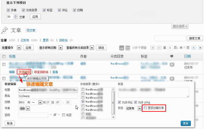The image size is (204, 129).
Task: Uncheck 允许评论 in quick edit
Action: [119, 102]
